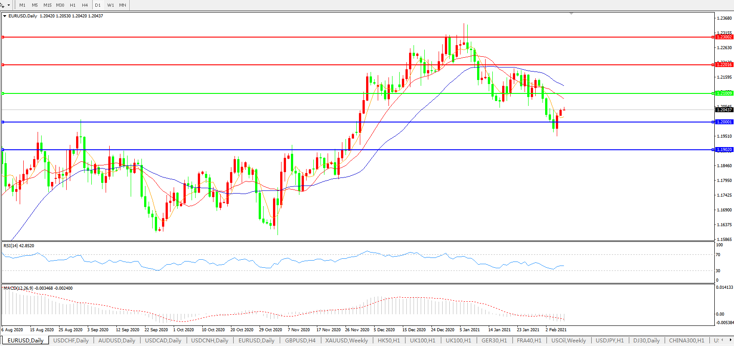Open the USDCHF,Daily chart tab
The height and width of the screenshot is (346, 734).
[71, 341]
